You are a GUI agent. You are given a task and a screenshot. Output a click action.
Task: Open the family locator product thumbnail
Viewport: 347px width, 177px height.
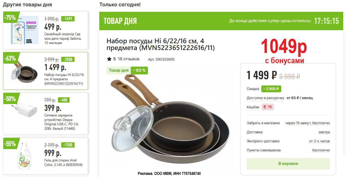(x=24, y=30)
